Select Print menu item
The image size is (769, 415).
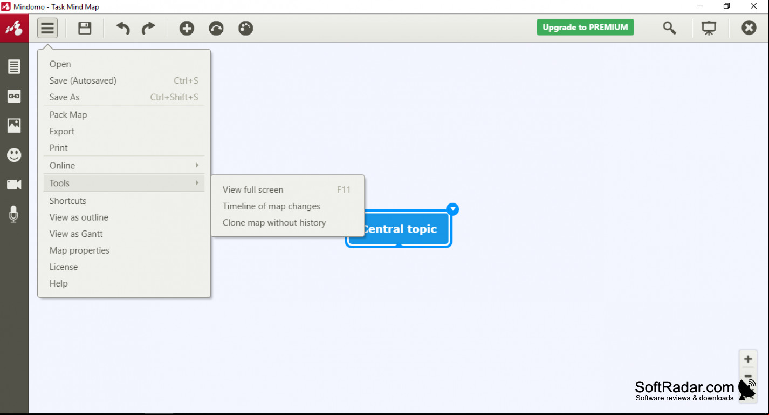pyautogui.click(x=123, y=148)
